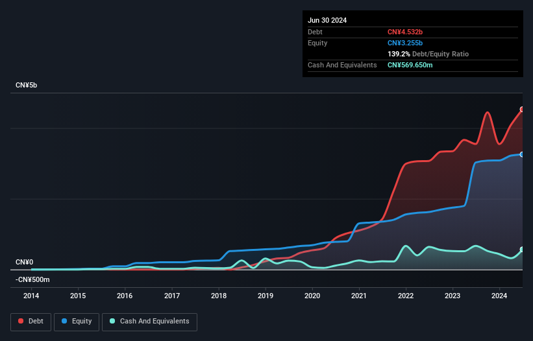Click the 2020 axis label
Image resolution: width=533 pixels, height=341 pixels.
(312, 296)
